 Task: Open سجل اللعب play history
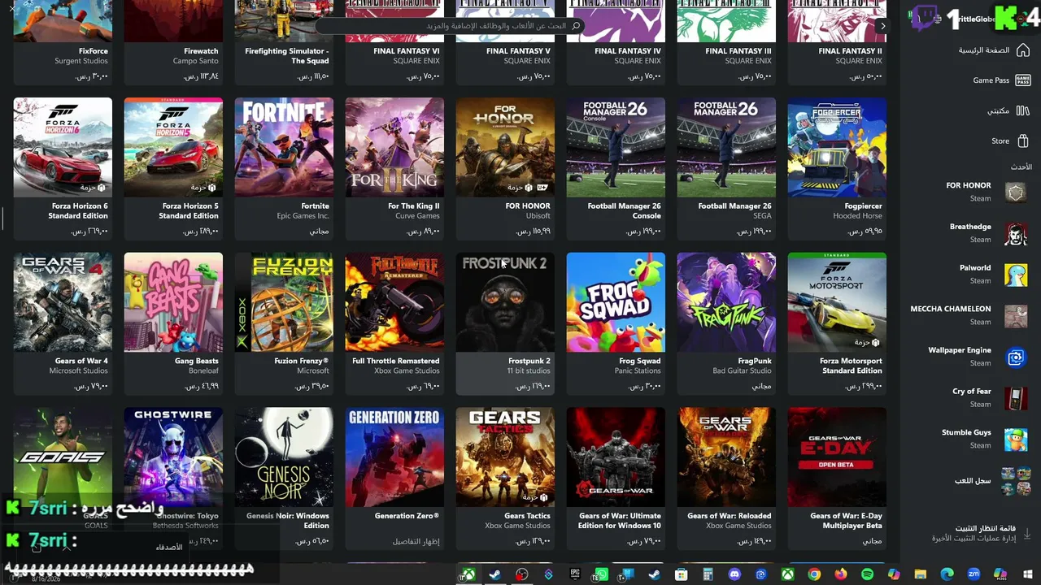pyautogui.click(x=992, y=480)
